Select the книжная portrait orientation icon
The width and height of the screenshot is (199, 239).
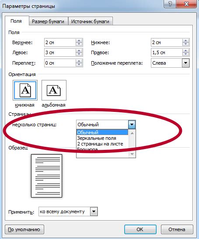[x=25, y=90]
